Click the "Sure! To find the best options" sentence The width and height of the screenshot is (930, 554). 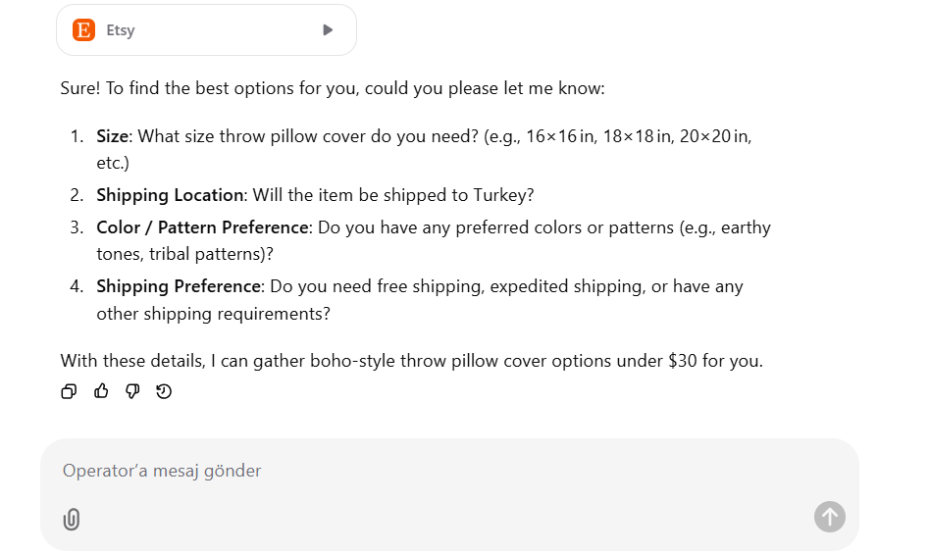[333, 88]
